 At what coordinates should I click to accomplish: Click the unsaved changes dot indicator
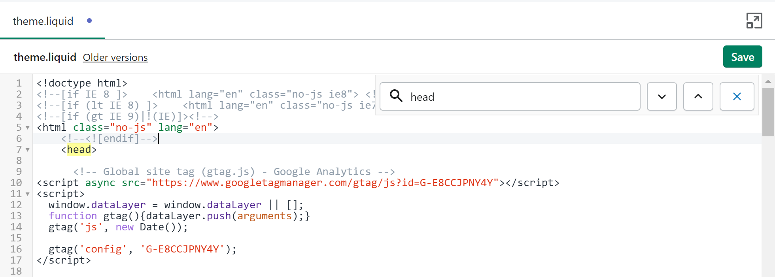tap(89, 21)
